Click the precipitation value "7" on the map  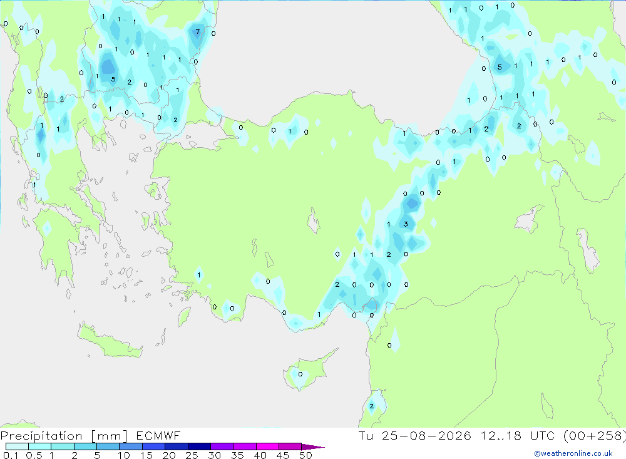(x=198, y=31)
